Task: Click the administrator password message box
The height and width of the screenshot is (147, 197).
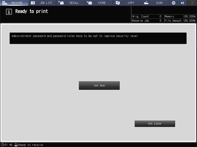Action: click(98, 38)
